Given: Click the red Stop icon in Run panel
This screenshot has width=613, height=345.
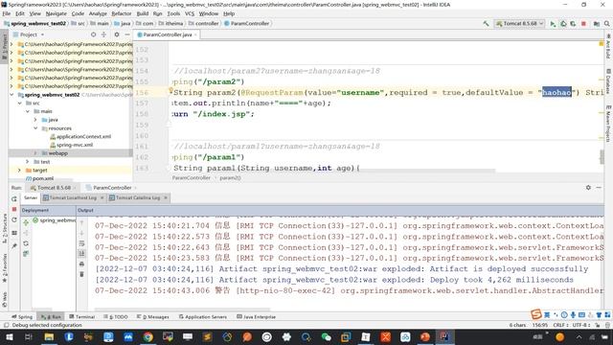Looking at the screenshot, I should point(14,209).
